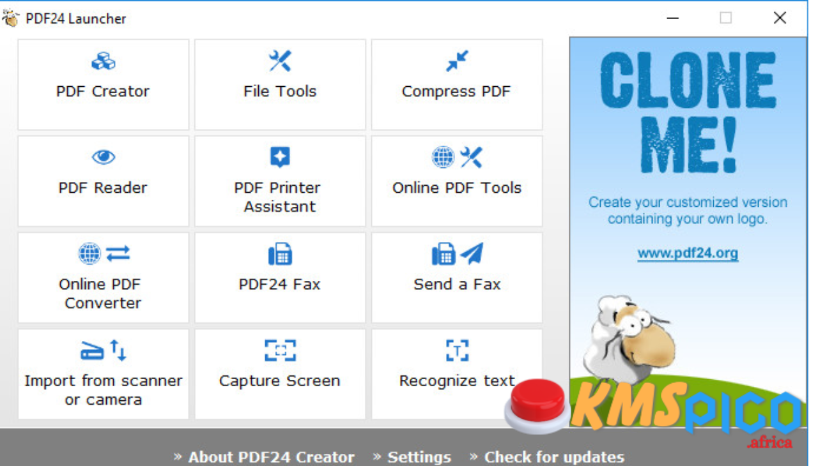Select the Compress PDF label

point(456,91)
